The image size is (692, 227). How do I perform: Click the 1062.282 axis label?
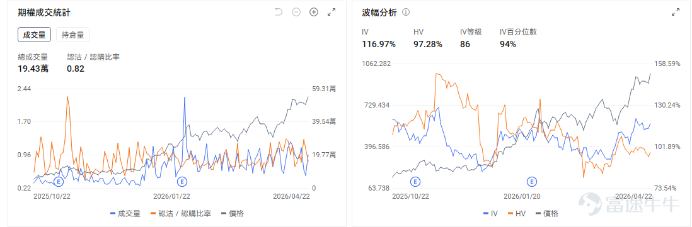point(376,64)
